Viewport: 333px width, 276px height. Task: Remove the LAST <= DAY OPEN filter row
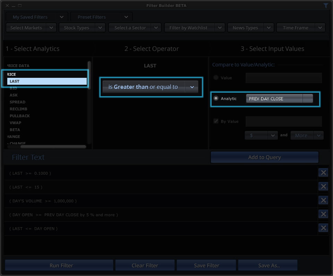pyautogui.click(x=323, y=228)
